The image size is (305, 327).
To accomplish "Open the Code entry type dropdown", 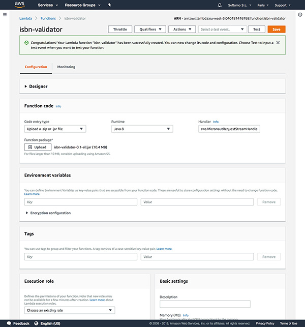I will (x=55, y=129).
